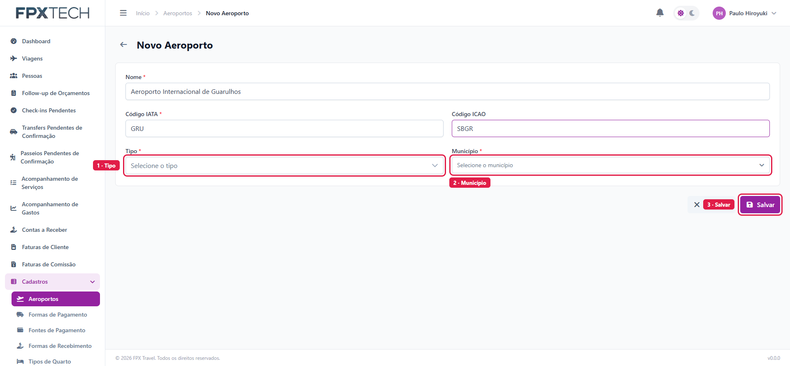Switch to light theme sun toggle

tap(681, 13)
